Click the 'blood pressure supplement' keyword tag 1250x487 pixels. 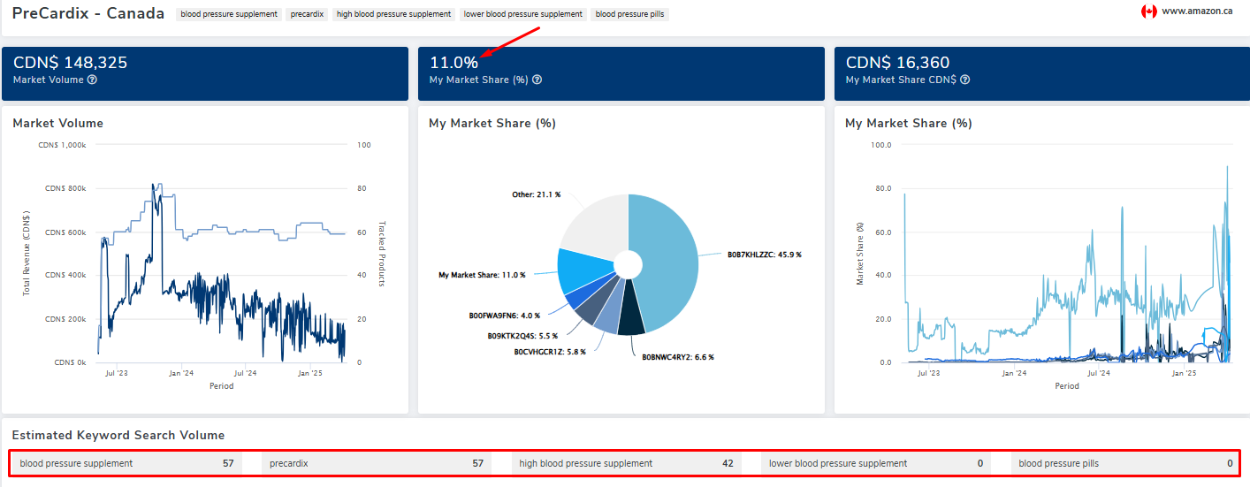(229, 14)
